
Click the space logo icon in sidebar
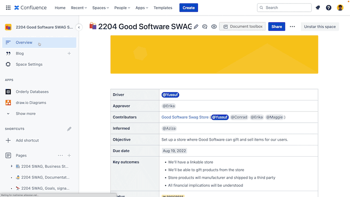click(8, 27)
